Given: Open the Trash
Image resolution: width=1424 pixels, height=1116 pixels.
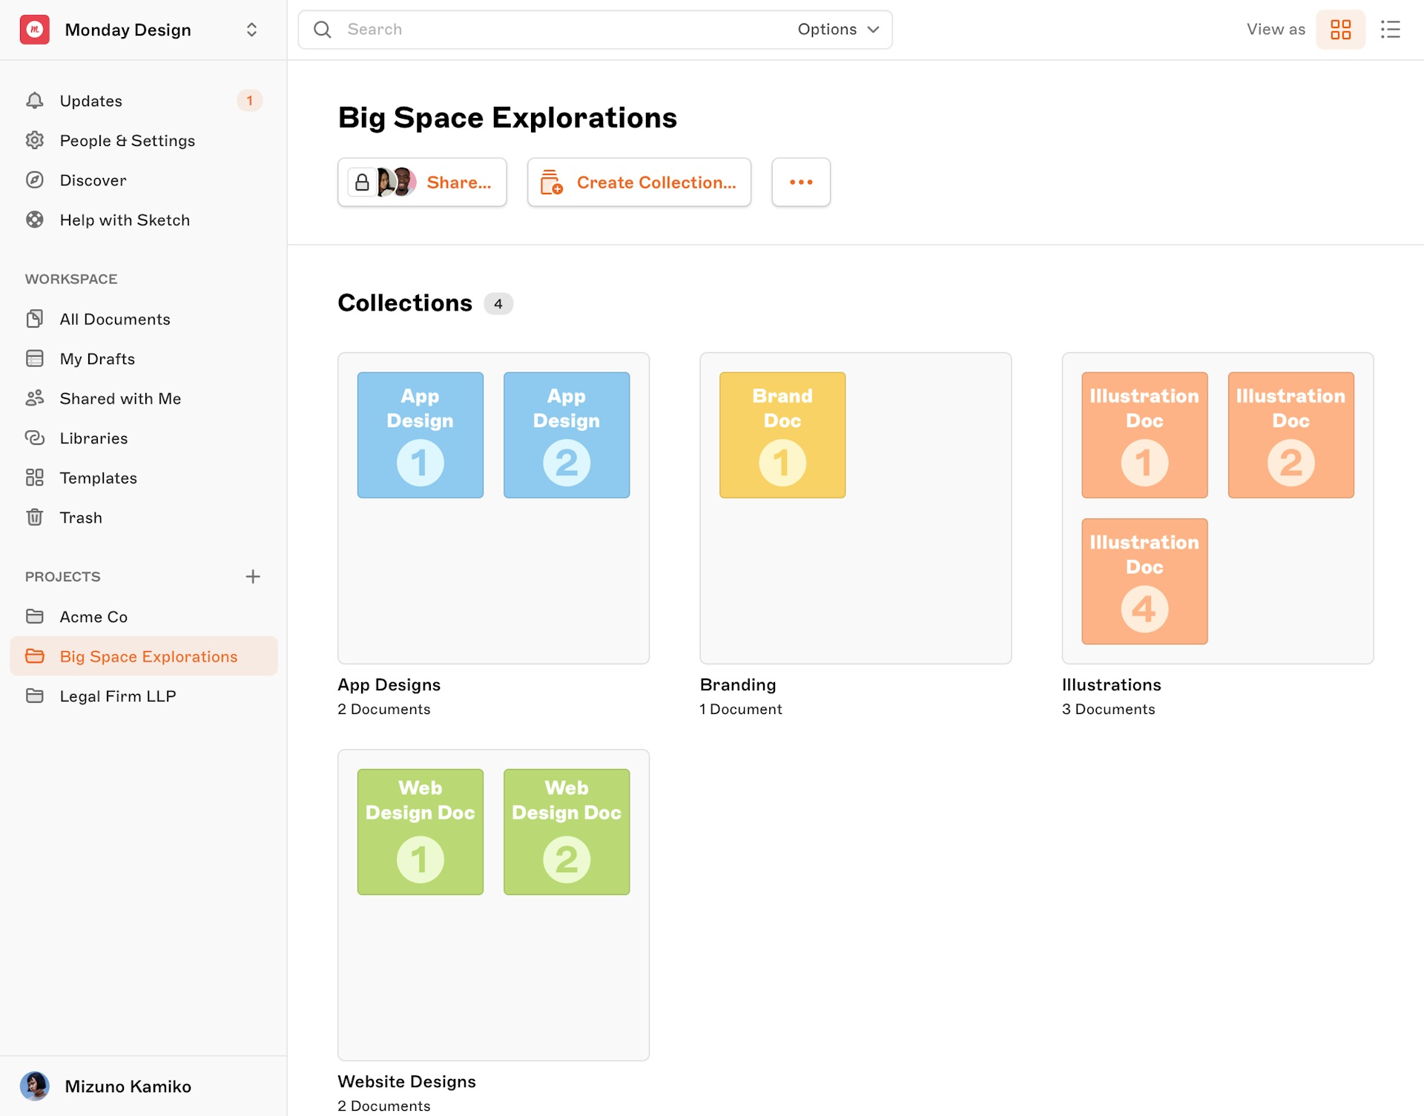Looking at the screenshot, I should point(81,518).
